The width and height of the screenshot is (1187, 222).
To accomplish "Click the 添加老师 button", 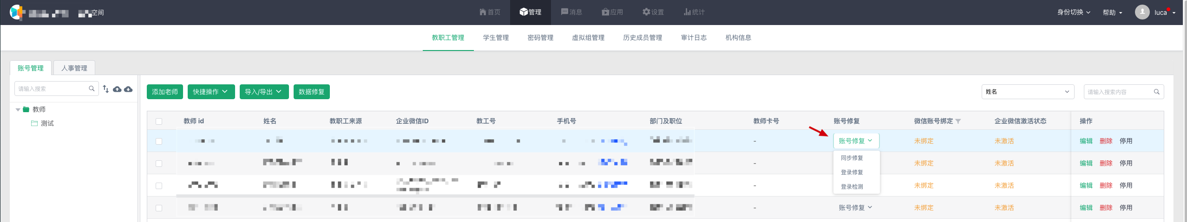I will click(165, 92).
